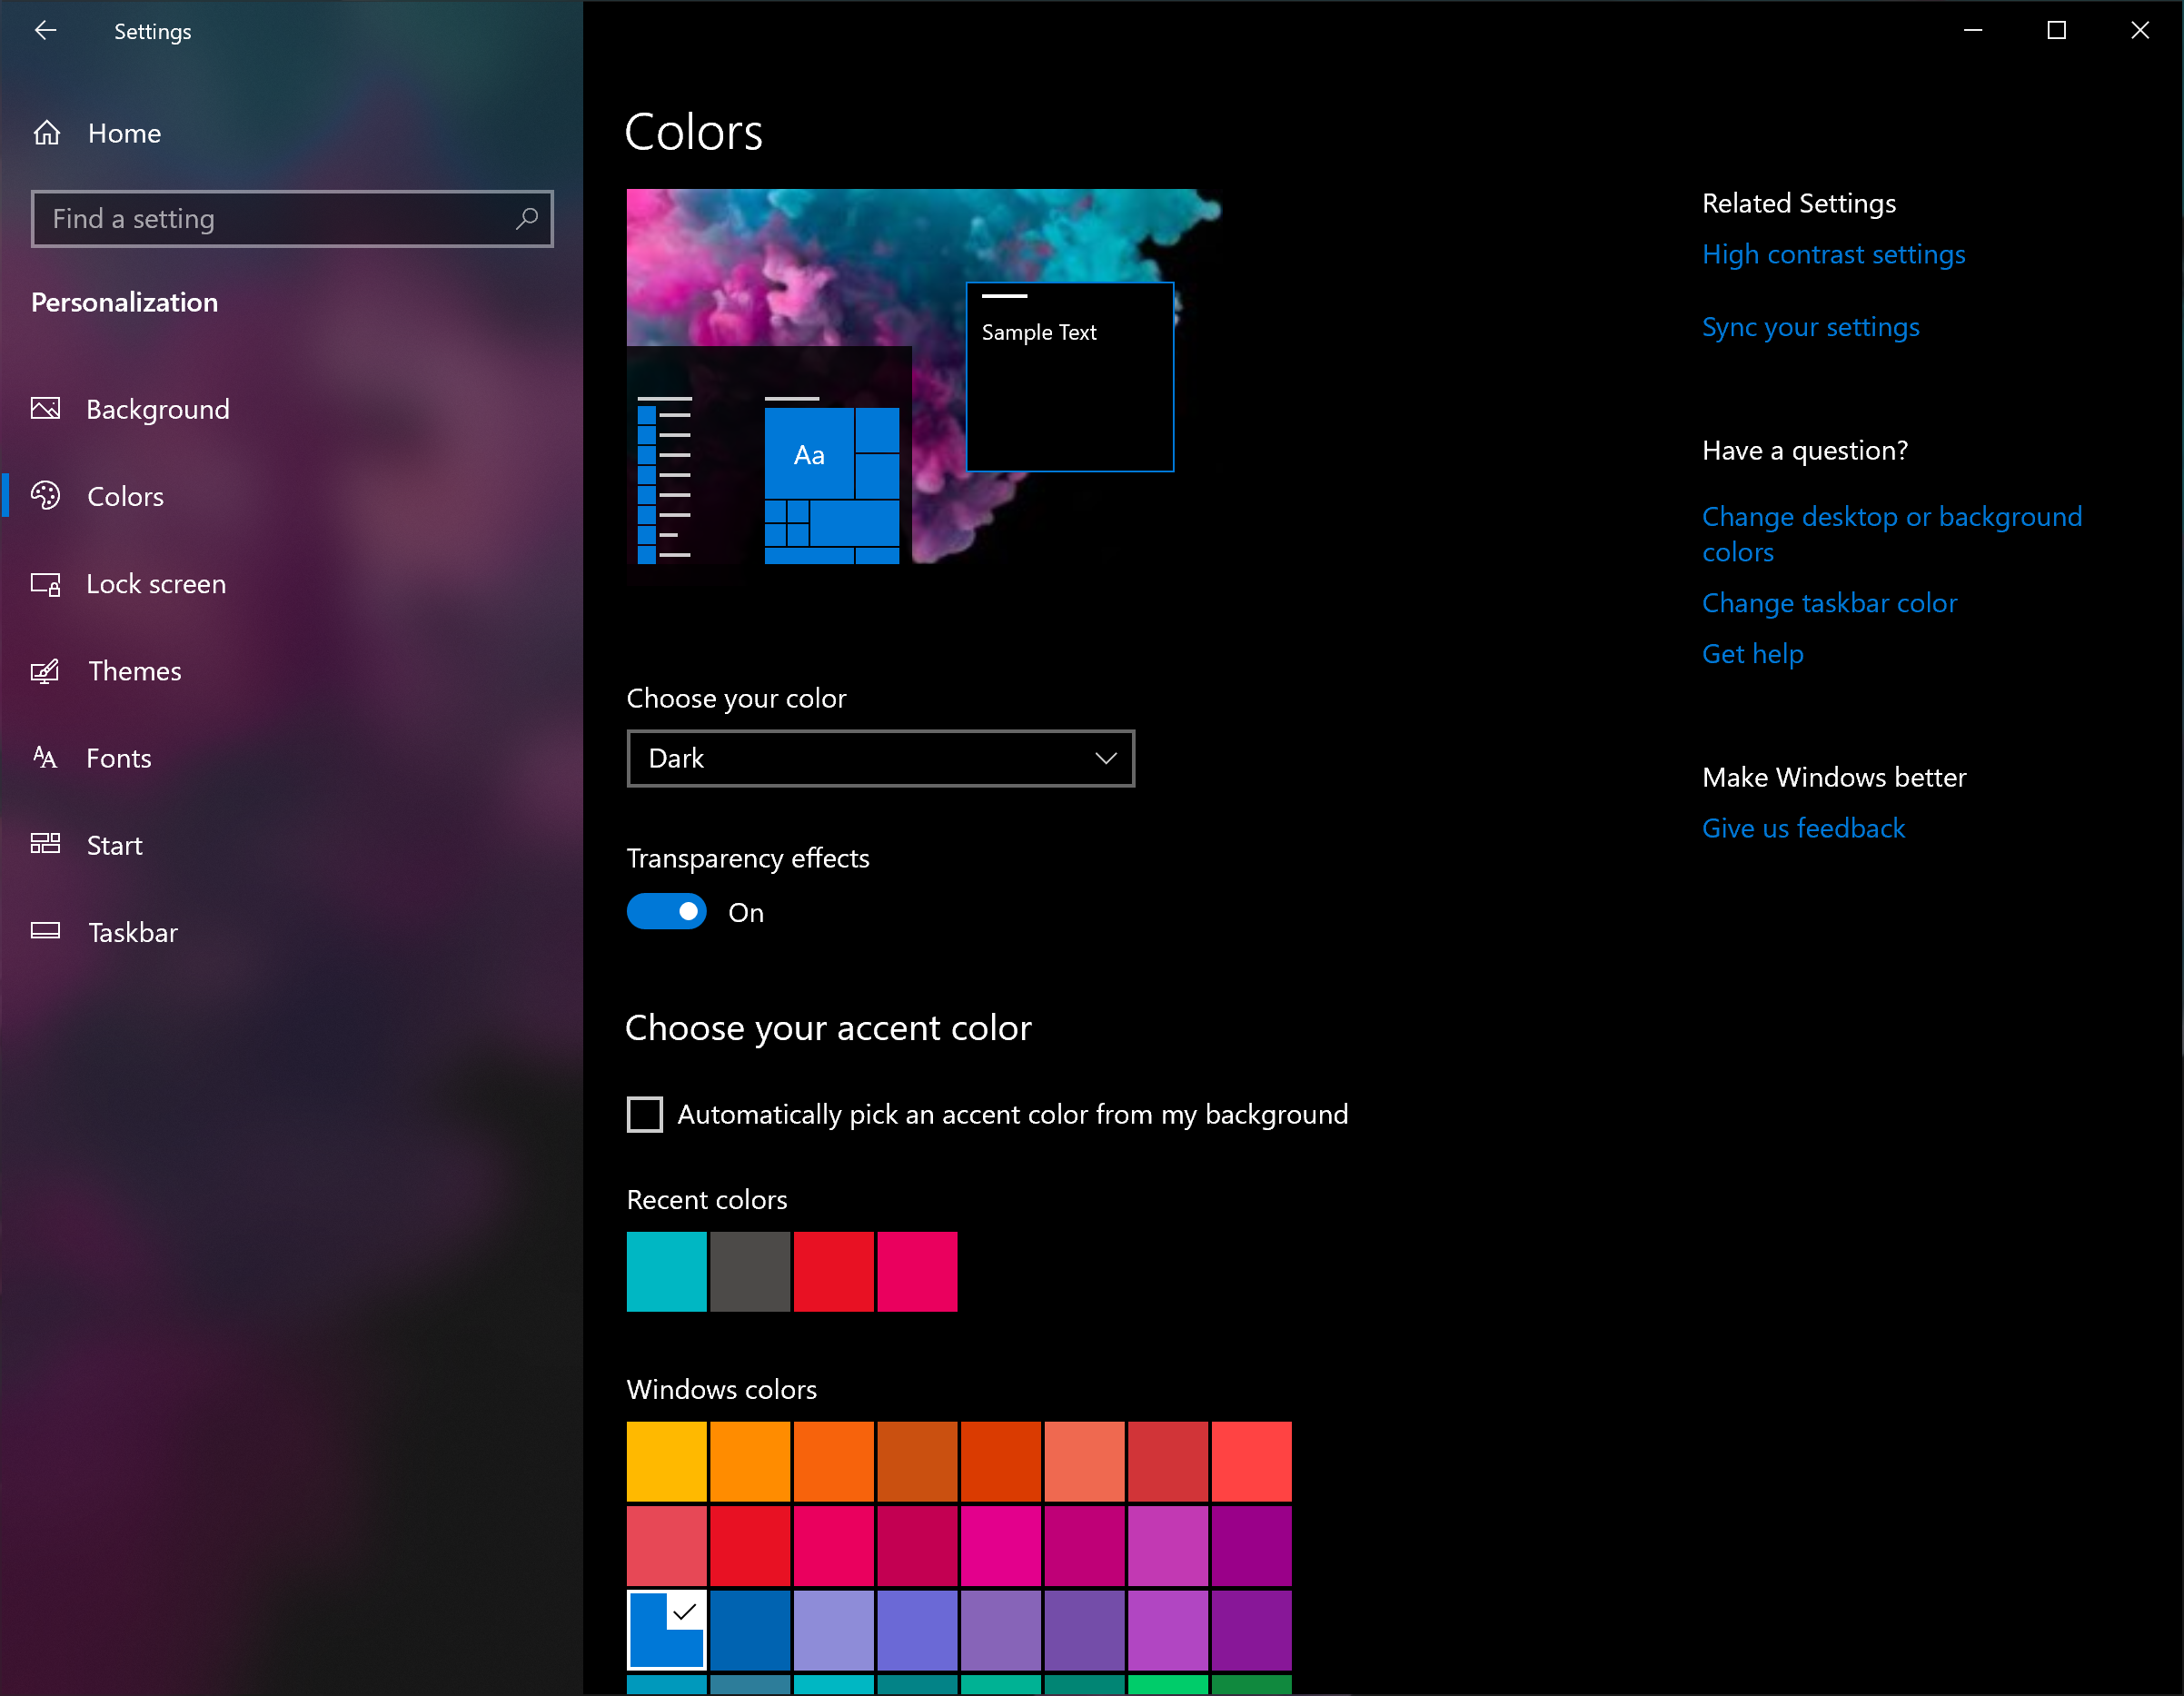
Task: Click the Themes personalization icon
Action: (x=48, y=669)
